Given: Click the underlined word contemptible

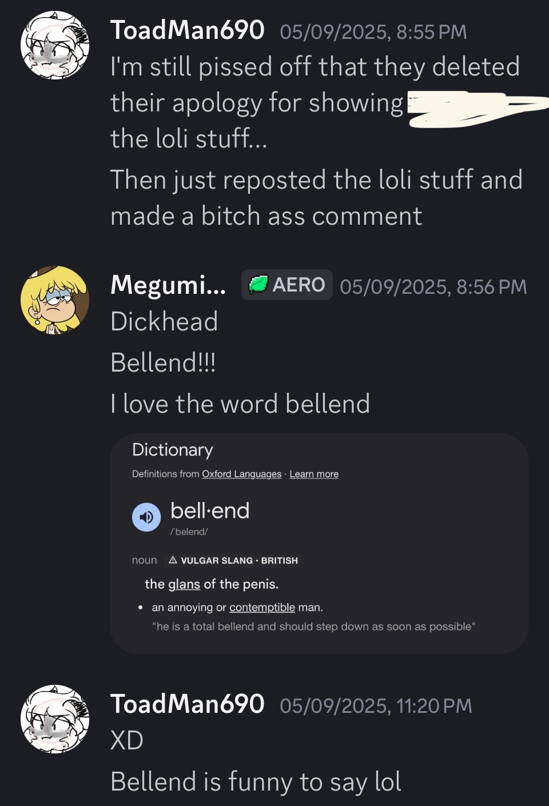Looking at the screenshot, I should click(x=262, y=607).
